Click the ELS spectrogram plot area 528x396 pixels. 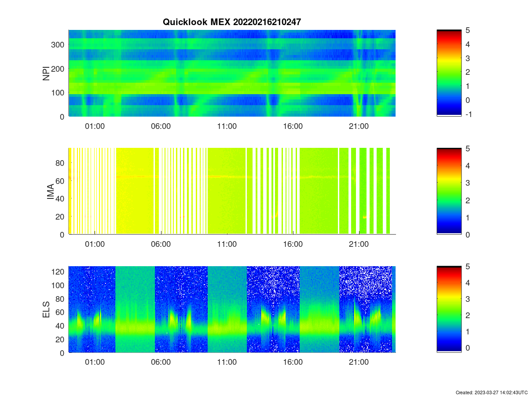click(232, 309)
